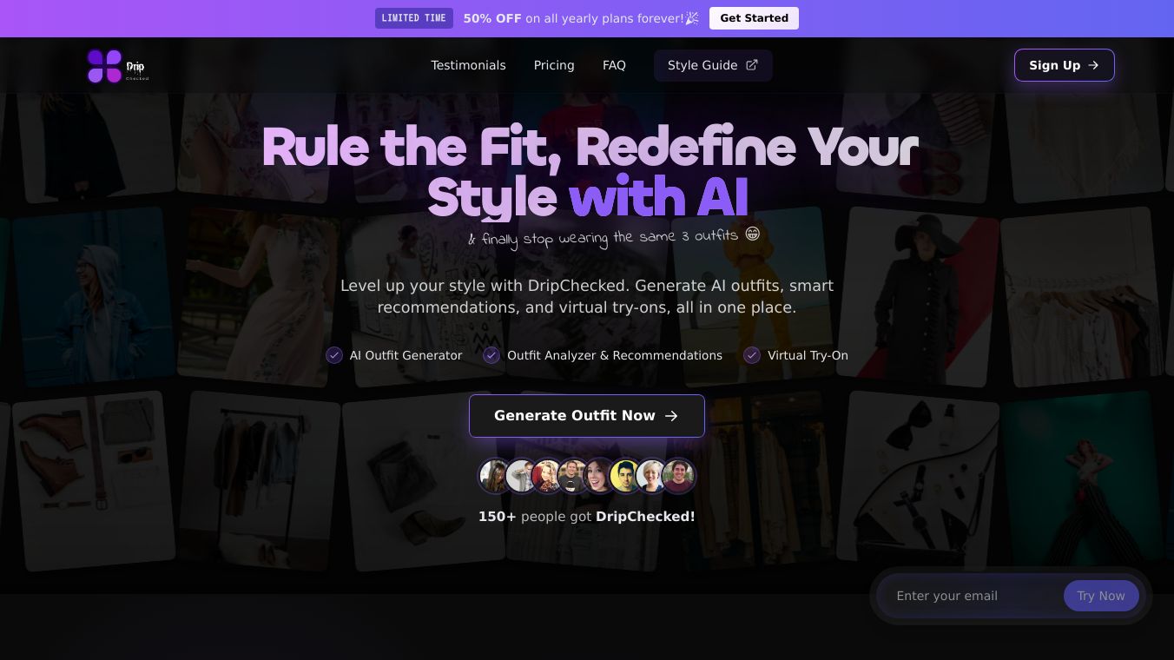Click the arrow icon in Generate Outfit Now
This screenshot has height=660, width=1174.
(671, 416)
